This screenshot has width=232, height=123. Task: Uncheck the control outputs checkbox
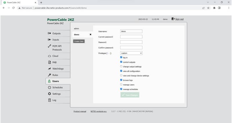tap(121, 62)
